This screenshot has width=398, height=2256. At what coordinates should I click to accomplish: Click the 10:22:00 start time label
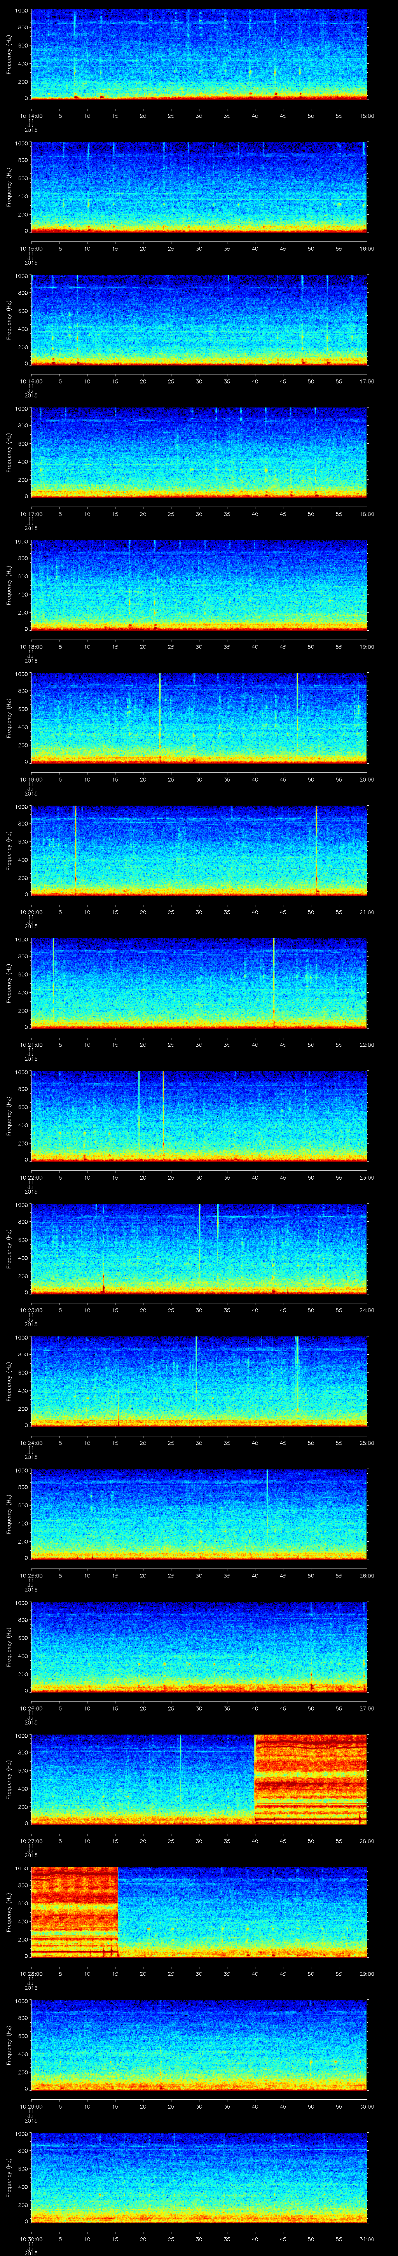coord(31,1177)
